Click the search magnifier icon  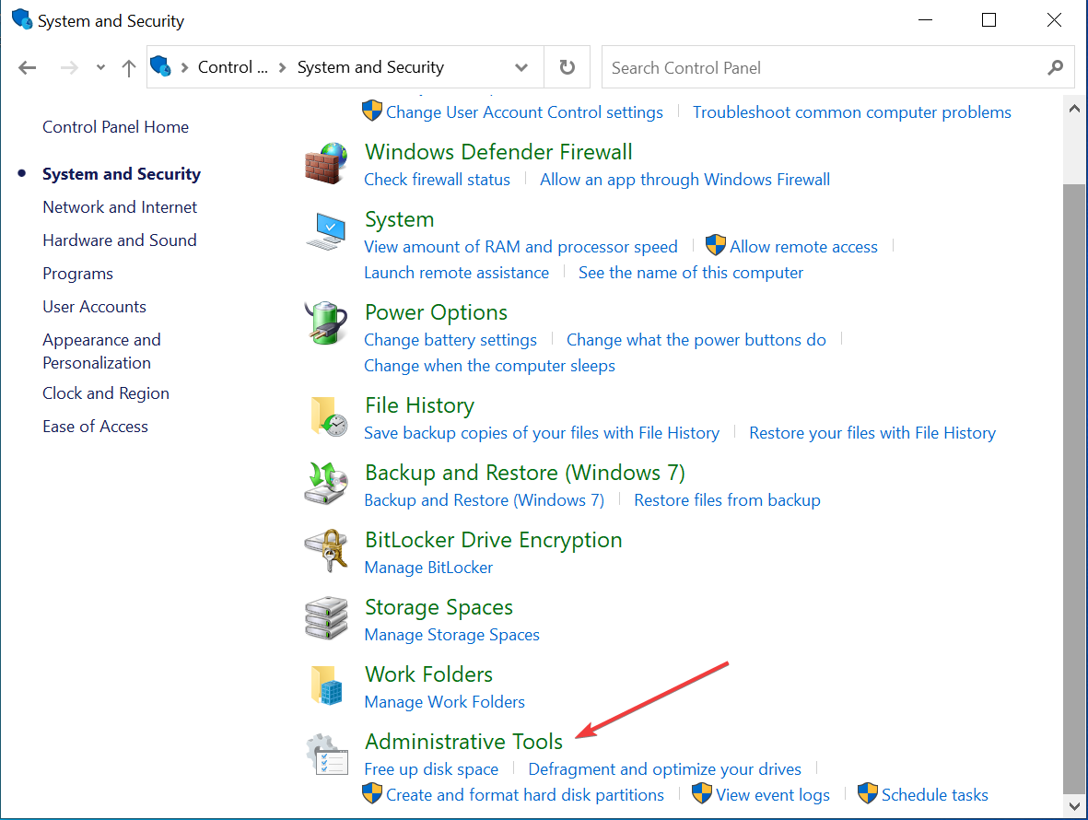coord(1056,67)
